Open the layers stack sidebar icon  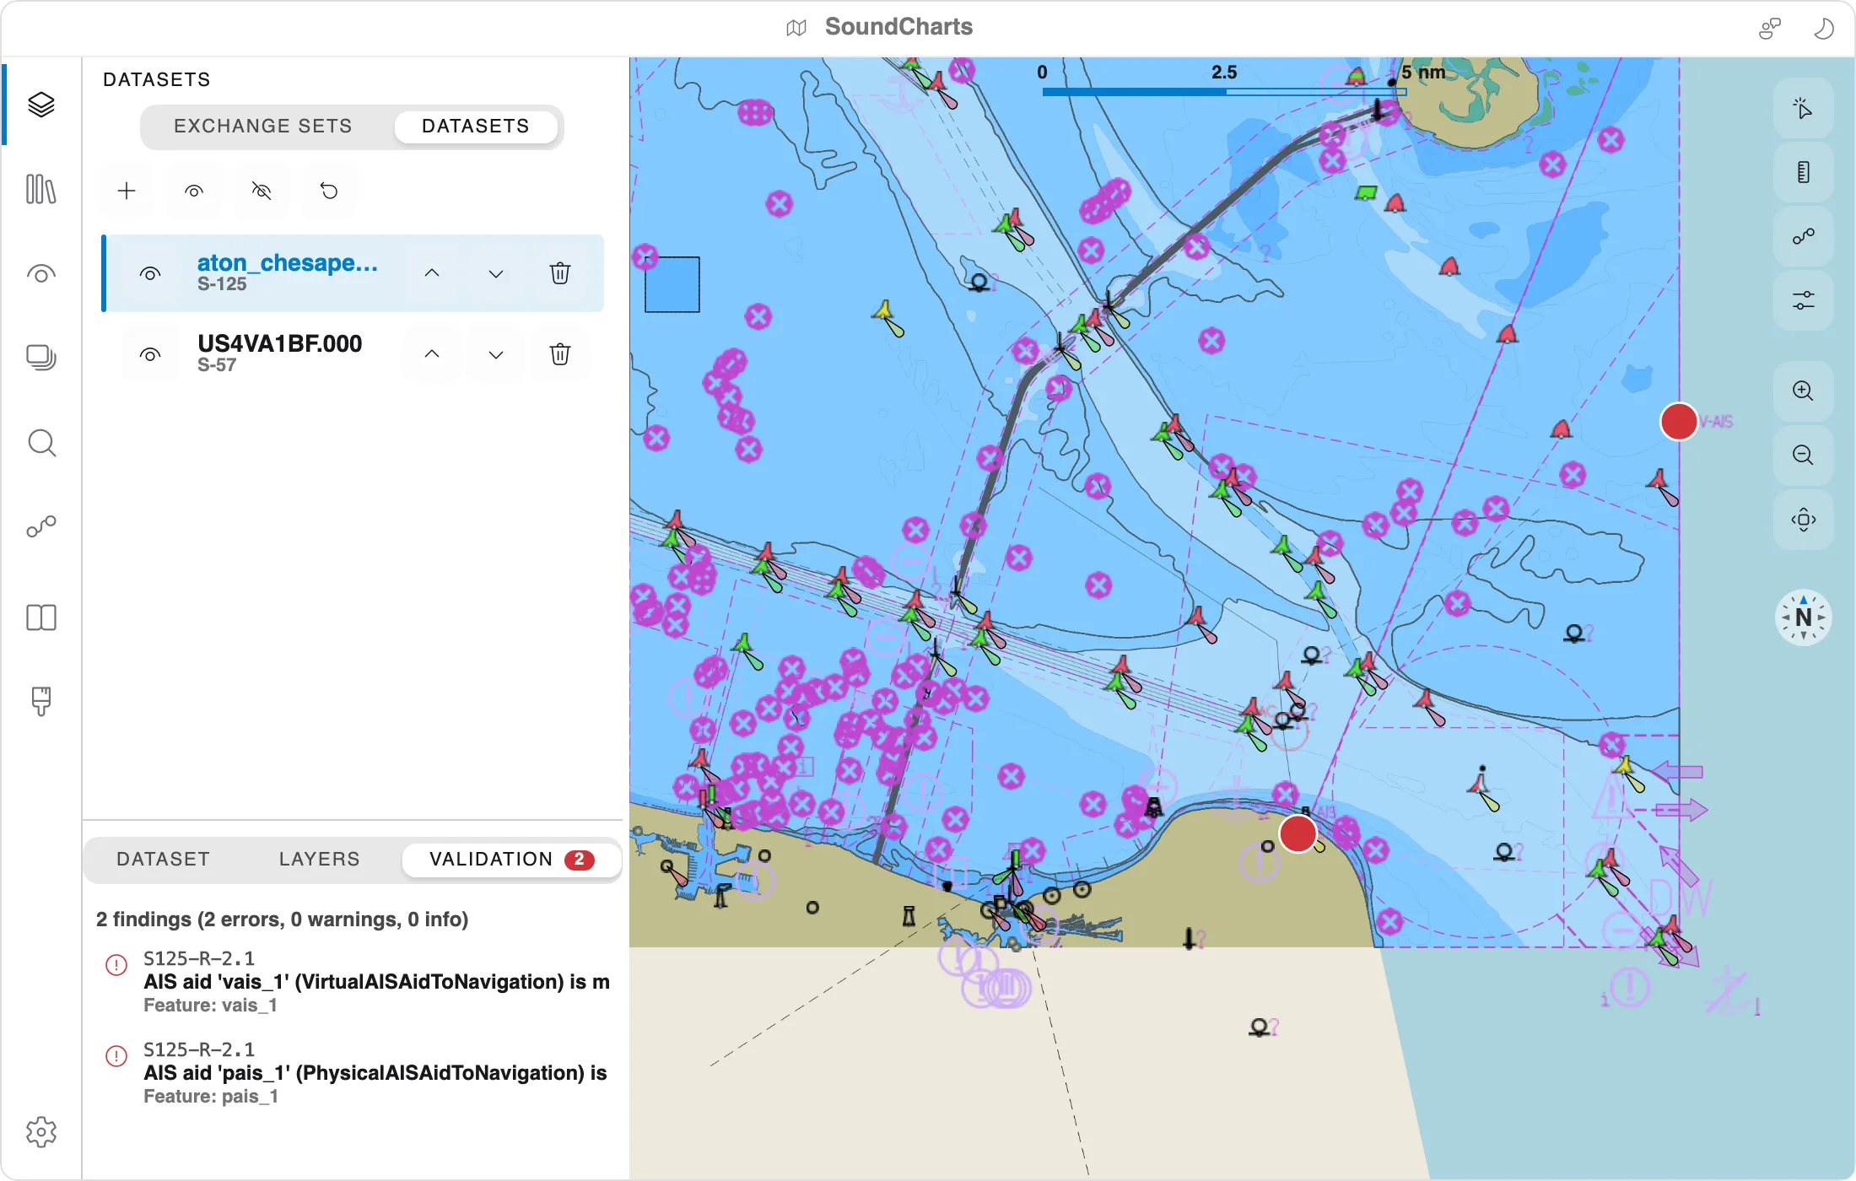[x=41, y=105]
